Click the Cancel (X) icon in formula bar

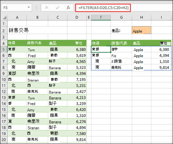pos(47,8)
